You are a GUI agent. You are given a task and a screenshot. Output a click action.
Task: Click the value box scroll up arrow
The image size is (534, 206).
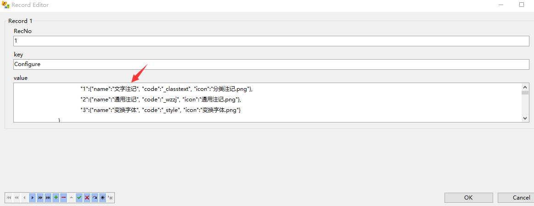point(525,87)
